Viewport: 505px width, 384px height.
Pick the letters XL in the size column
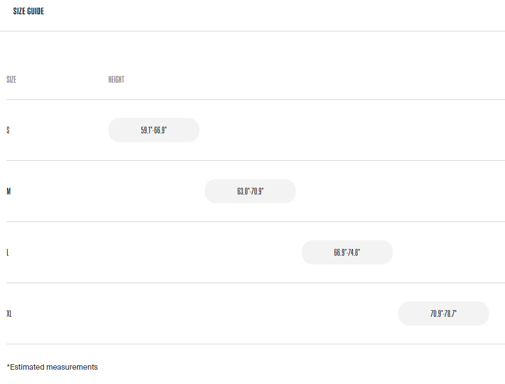(x=9, y=314)
